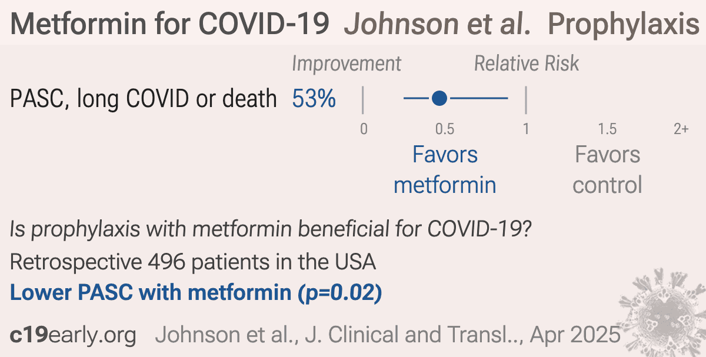
Task: Click 'Retrospective 496 patients in the USA' text
Action: 193,262
